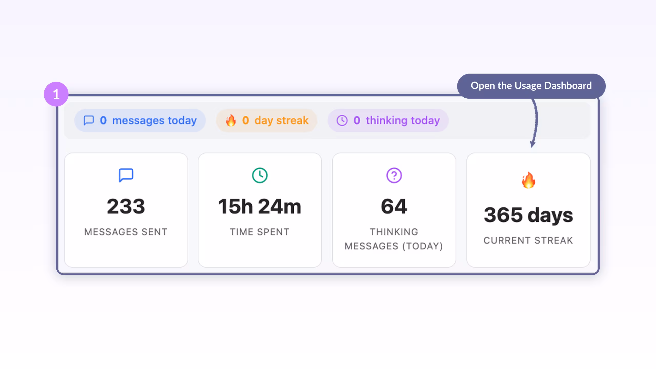The width and height of the screenshot is (656, 369).
Task: Click the "MESSAGES SENT" label
Action: [126, 232]
